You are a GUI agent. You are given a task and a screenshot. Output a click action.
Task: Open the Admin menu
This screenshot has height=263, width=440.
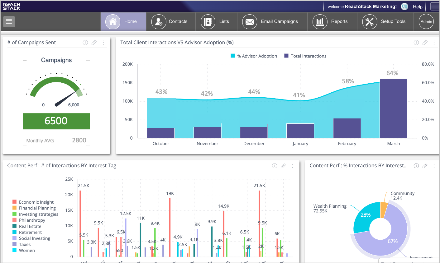click(x=426, y=21)
